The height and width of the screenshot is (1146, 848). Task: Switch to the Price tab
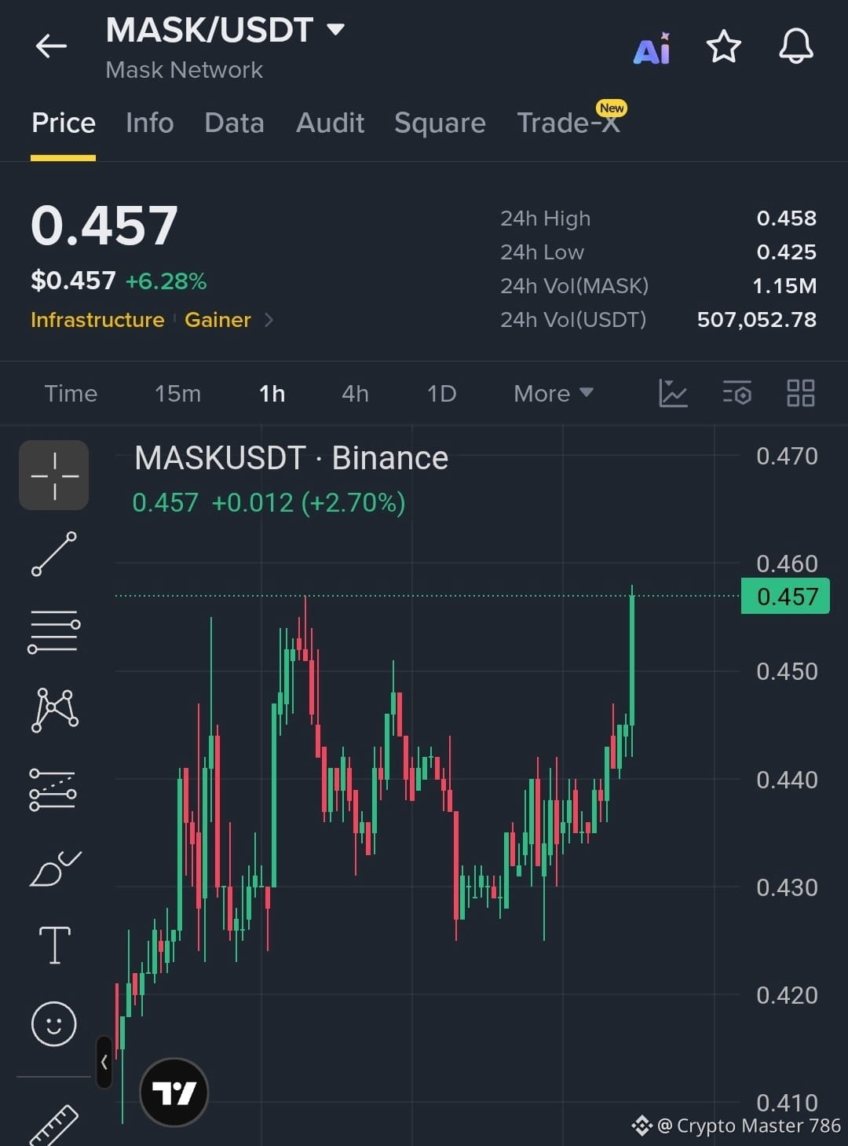(x=64, y=123)
